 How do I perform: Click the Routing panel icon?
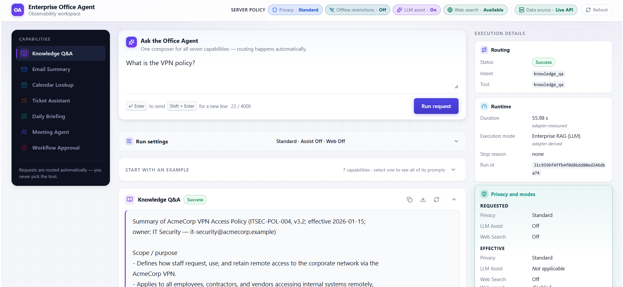484,50
